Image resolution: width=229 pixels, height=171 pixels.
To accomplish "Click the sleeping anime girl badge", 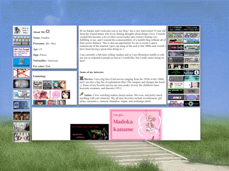I will [x=192, y=85].
